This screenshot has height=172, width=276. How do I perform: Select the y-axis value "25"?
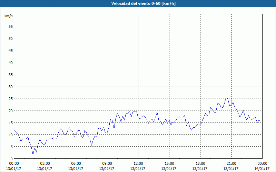[x=11, y=98]
